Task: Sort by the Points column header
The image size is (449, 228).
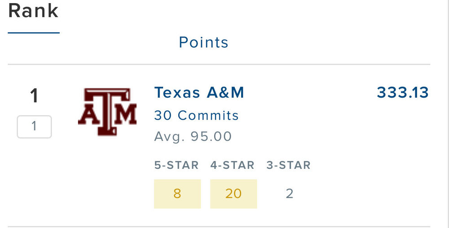Action: [203, 43]
